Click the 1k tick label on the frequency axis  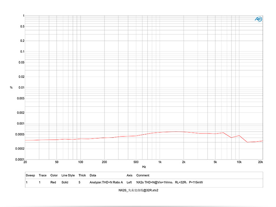click(x=160, y=162)
